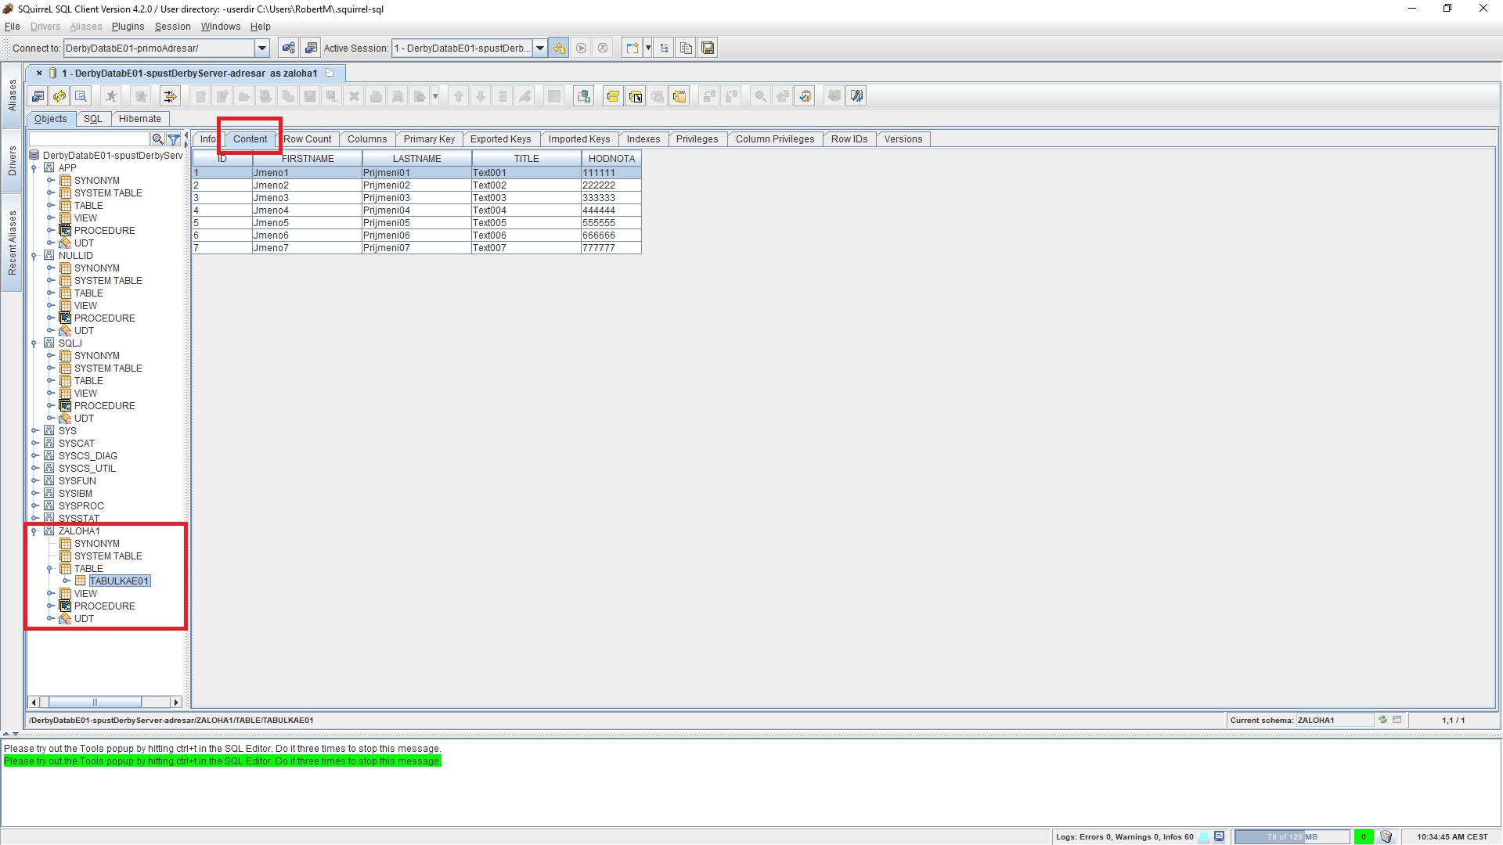Expand the ZALOHA1 schema node
Screen dimensions: 1503x845
[x=35, y=530]
